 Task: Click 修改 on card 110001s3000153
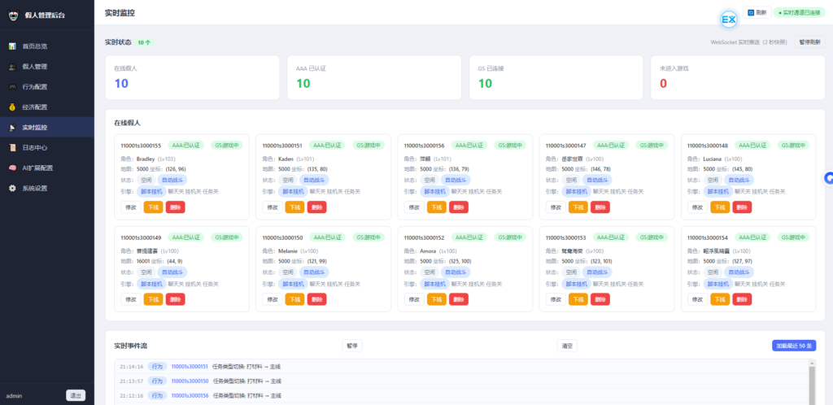[556, 299]
